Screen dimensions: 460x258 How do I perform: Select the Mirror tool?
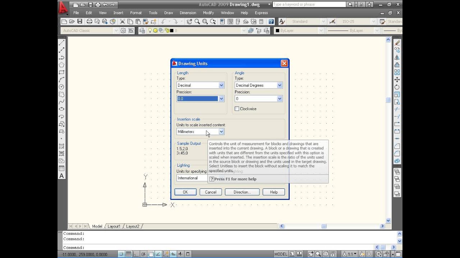click(397, 57)
